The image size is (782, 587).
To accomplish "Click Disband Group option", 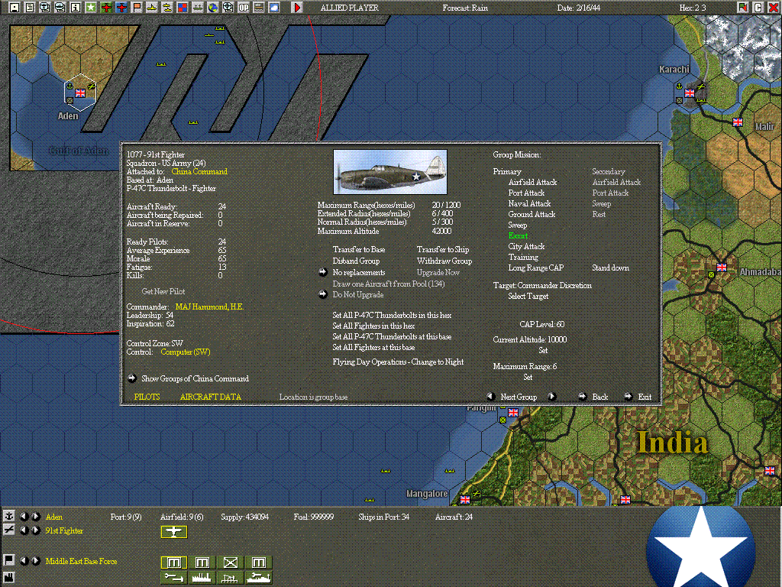I will click(356, 261).
